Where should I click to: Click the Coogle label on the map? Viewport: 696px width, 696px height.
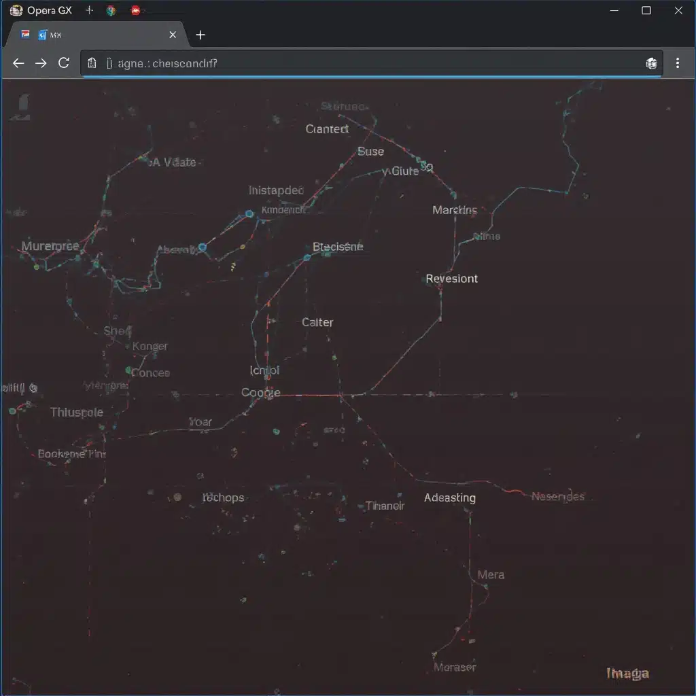260,393
